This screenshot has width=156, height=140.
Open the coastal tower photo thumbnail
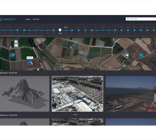pos(131,94)
